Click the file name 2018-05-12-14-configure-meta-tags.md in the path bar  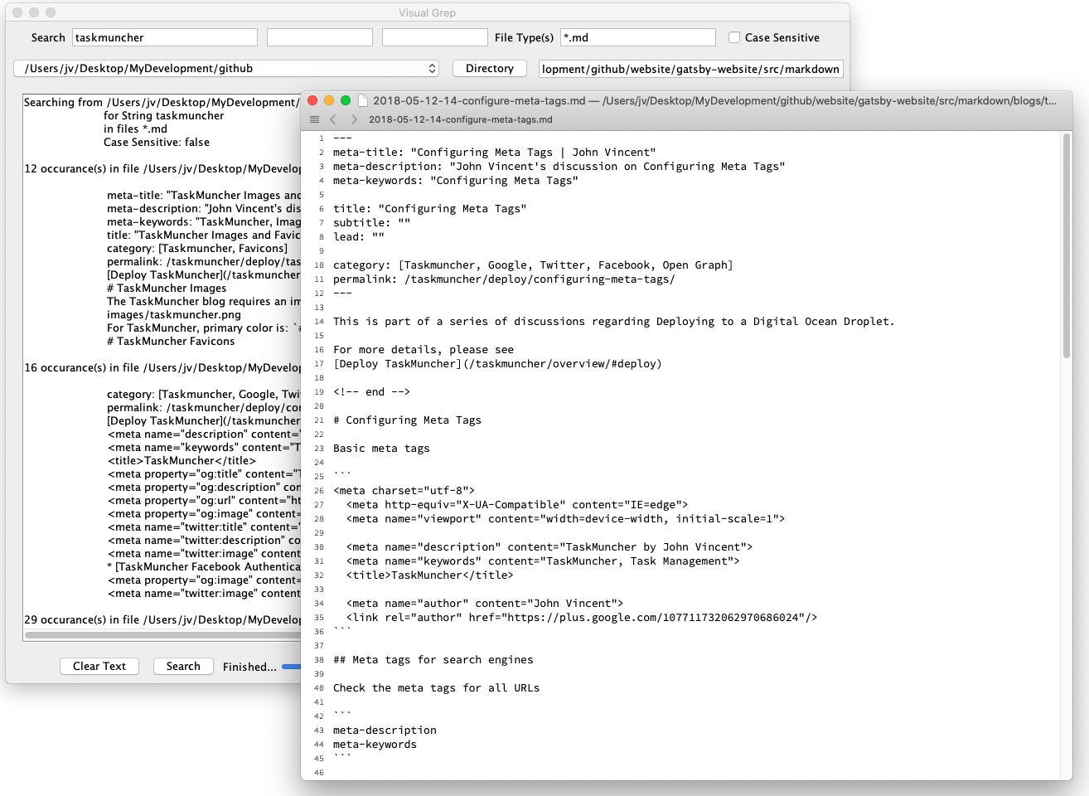point(460,119)
